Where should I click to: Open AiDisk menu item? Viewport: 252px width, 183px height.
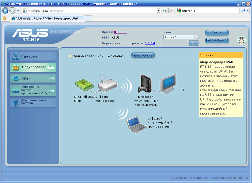[33, 78]
